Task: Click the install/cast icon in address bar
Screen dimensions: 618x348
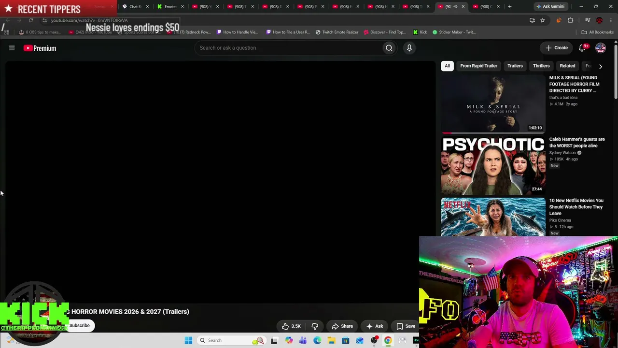Action: [532, 20]
